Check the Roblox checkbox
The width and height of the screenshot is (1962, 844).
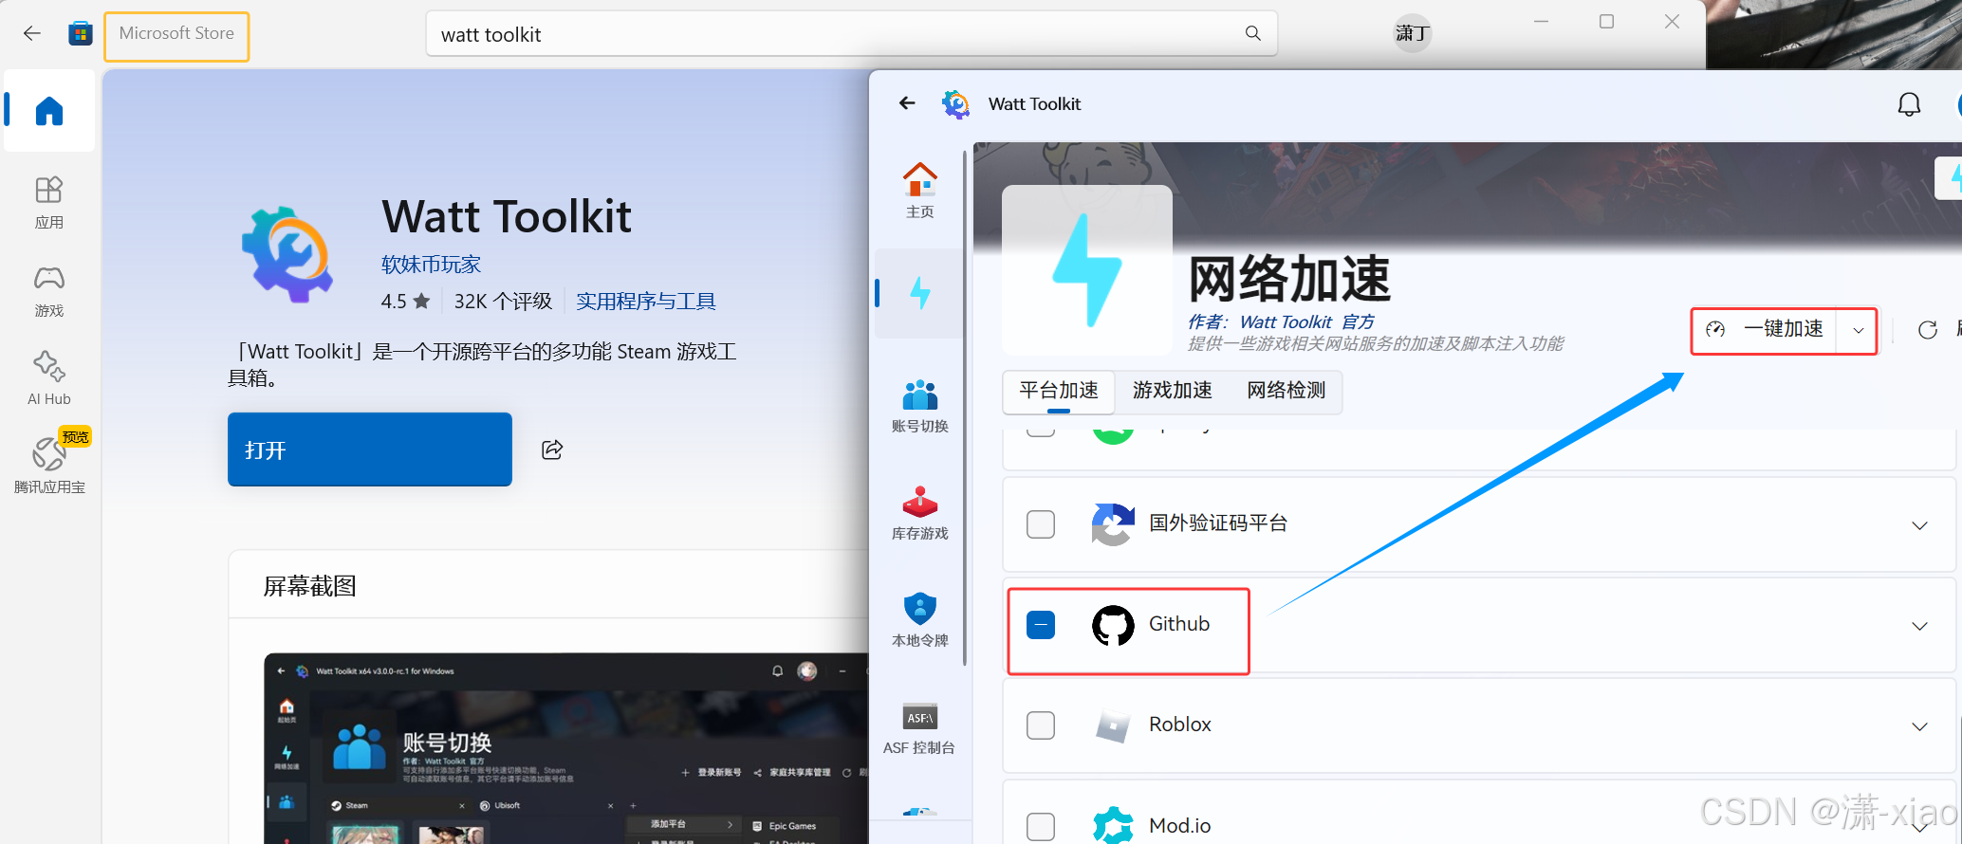click(x=1041, y=725)
